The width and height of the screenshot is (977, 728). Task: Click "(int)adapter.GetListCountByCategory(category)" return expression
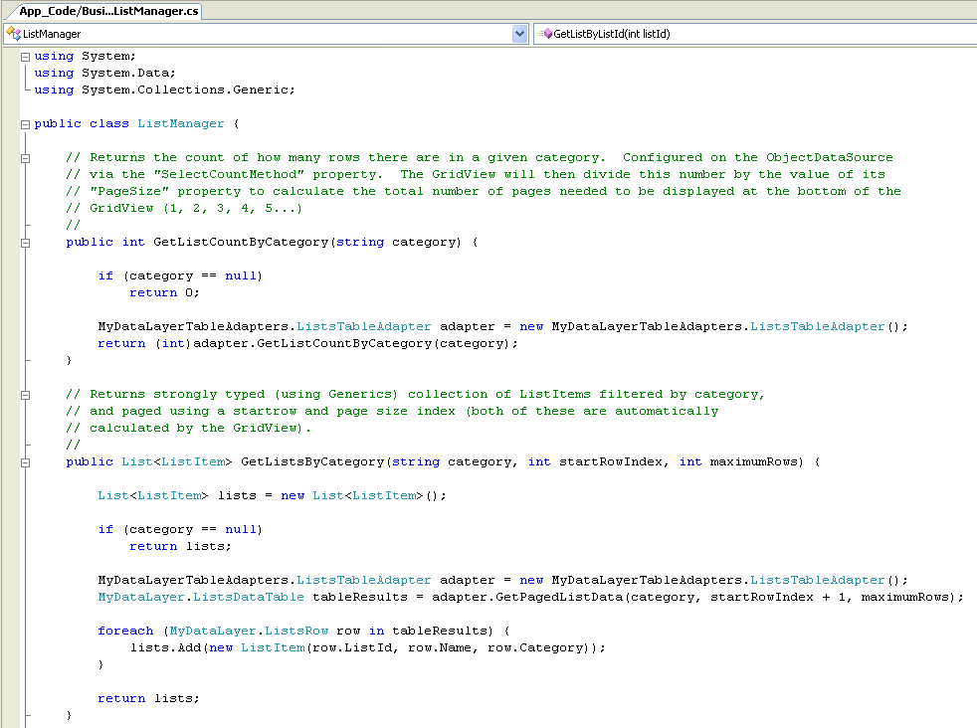click(332, 343)
